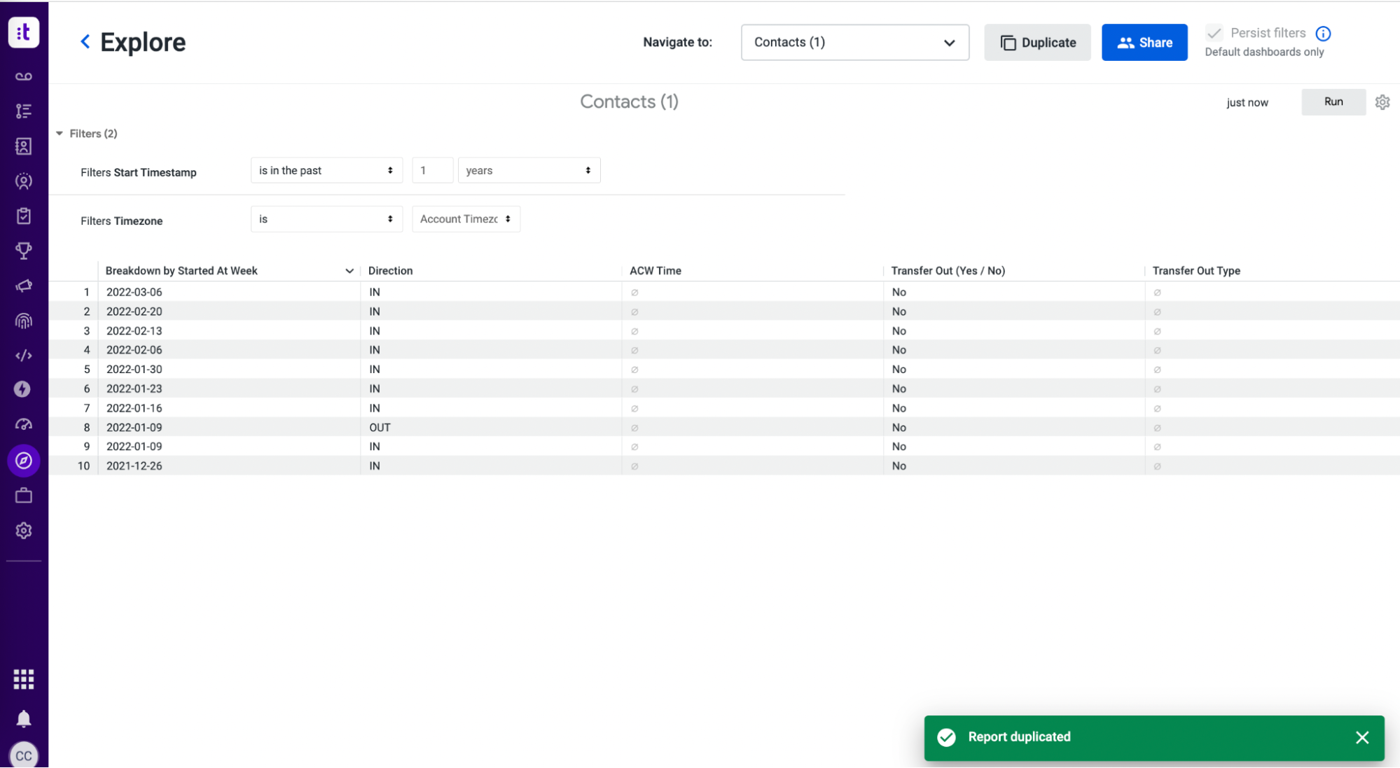This screenshot has width=1400, height=768.
Task: Click the Talkdesk logo icon
Action: (24, 32)
